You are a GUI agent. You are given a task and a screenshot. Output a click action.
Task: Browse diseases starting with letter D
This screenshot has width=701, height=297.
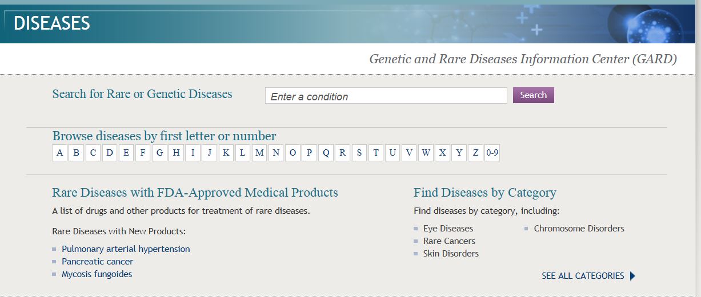110,153
